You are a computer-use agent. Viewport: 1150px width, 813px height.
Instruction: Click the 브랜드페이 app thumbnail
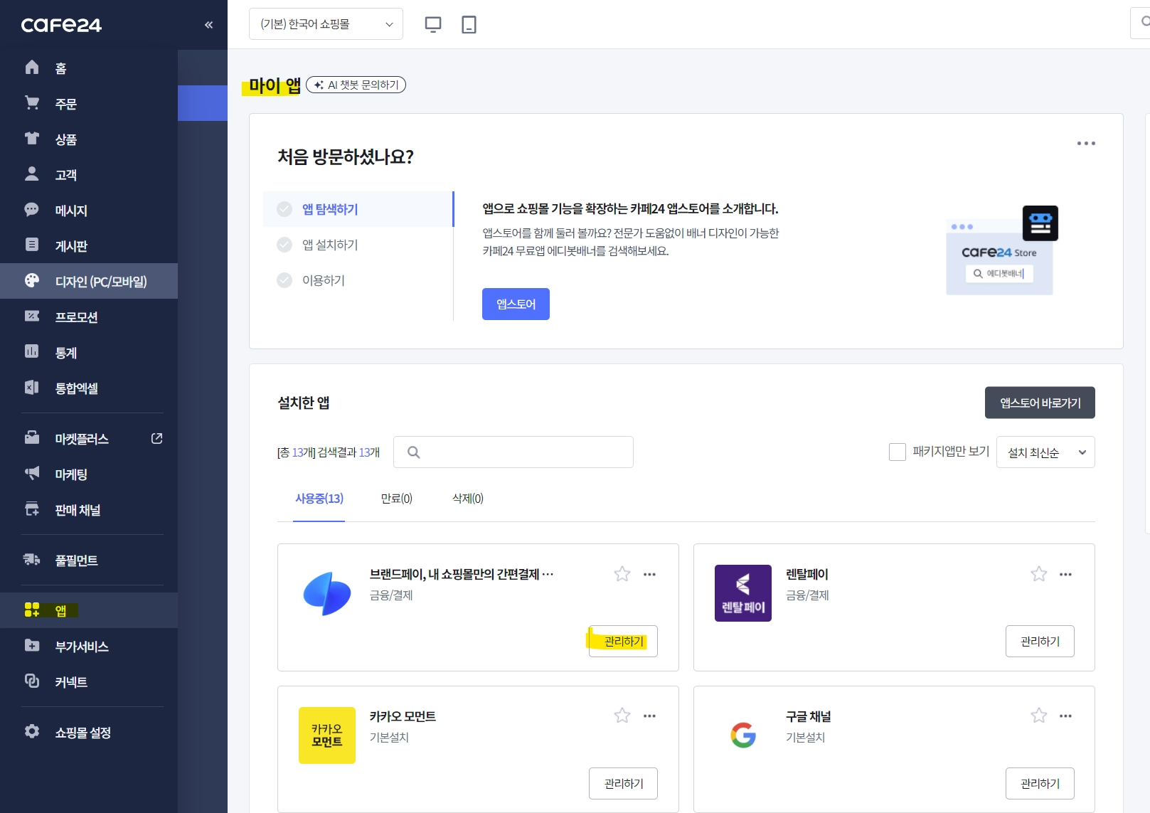click(x=327, y=593)
